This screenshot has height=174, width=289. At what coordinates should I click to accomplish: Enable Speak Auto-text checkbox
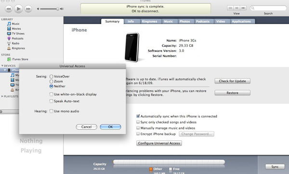click(51, 101)
